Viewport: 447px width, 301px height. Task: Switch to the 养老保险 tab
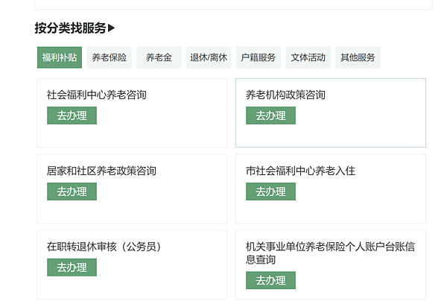[110, 57]
